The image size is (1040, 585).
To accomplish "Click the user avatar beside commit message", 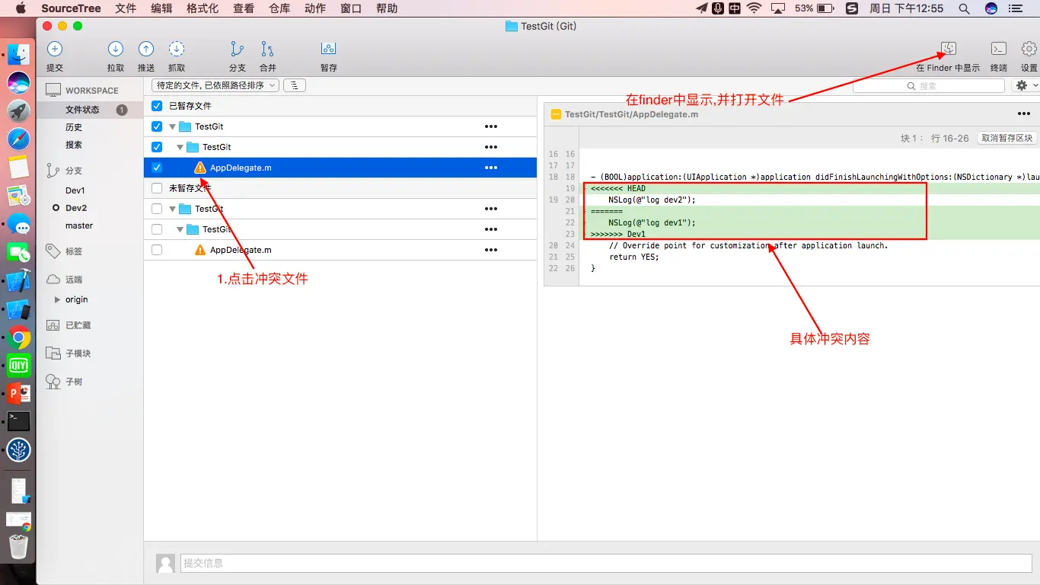I will point(165,563).
